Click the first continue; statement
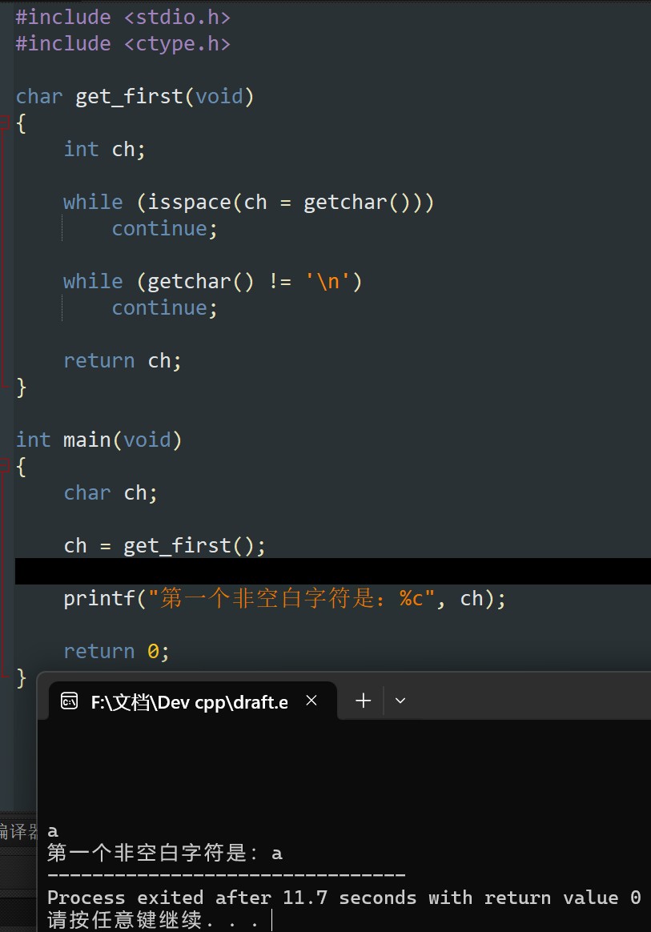The height and width of the screenshot is (932, 651). click(165, 229)
